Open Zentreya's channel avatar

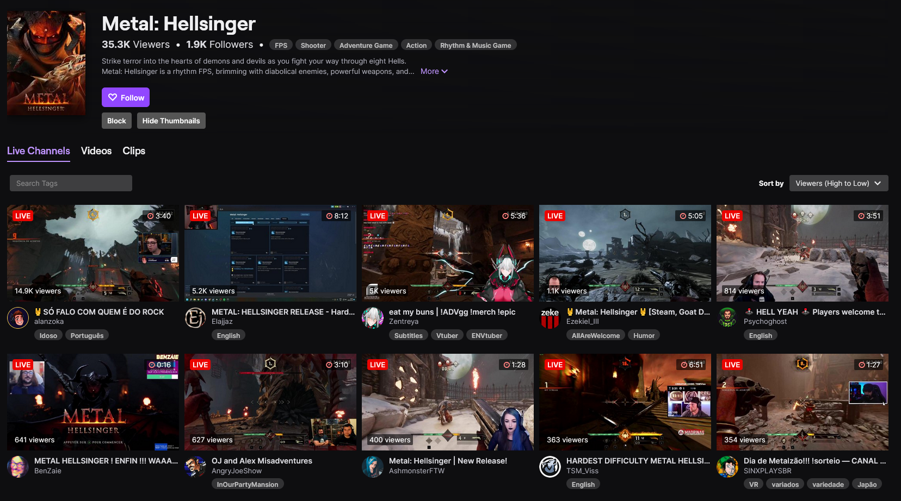(x=373, y=317)
